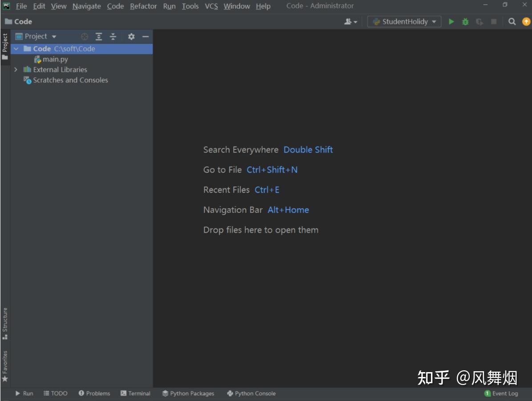Select main.py in the project tree
The width and height of the screenshot is (532, 401).
click(55, 59)
